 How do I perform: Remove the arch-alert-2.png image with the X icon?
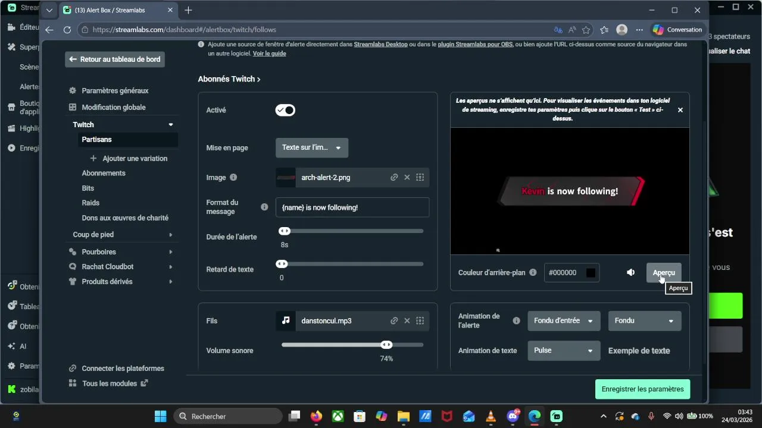click(407, 177)
